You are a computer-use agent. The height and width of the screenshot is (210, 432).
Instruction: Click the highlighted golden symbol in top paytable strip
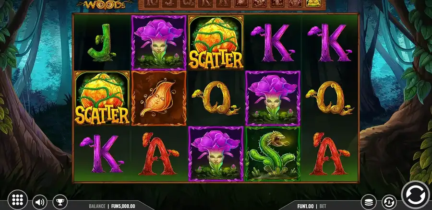[313, 3]
